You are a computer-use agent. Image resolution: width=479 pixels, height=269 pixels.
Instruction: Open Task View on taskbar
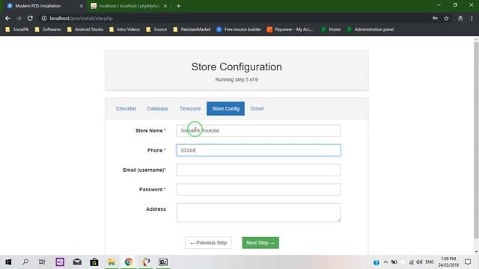42,262
